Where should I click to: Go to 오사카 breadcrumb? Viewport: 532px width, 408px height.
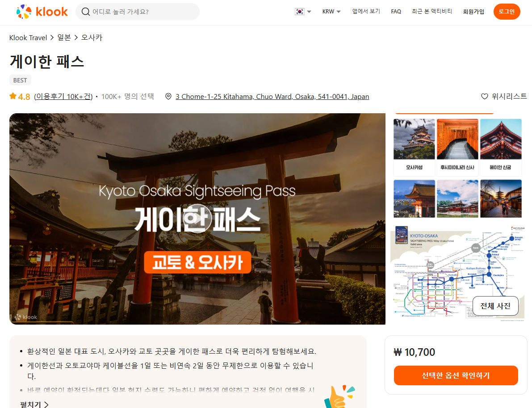92,37
